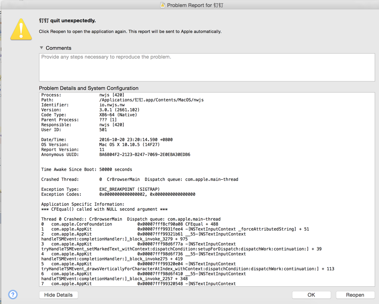Collapse the Comments disclosure triangle

point(42,48)
